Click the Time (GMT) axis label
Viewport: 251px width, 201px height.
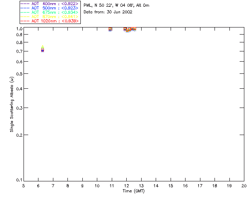pos(133,191)
